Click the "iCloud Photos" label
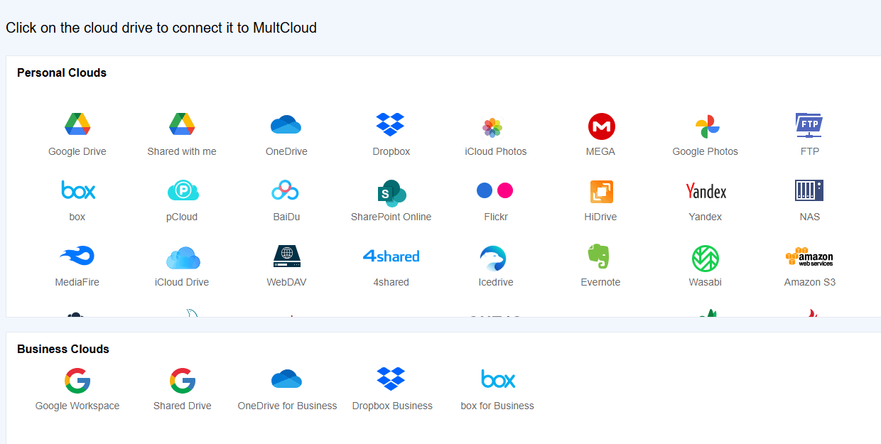 [x=496, y=151]
